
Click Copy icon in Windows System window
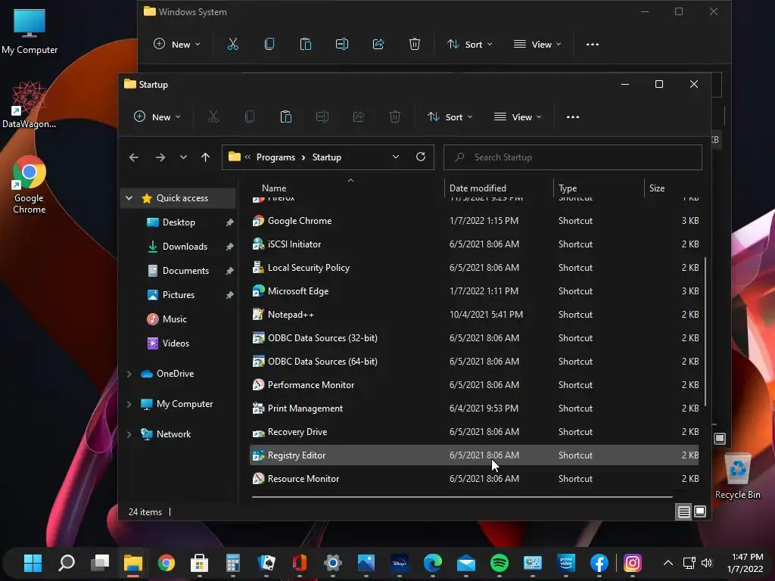pyautogui.click(x=269, y=45)
